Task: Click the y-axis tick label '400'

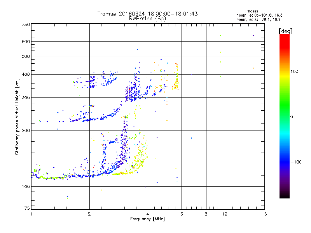Action: 26,74
